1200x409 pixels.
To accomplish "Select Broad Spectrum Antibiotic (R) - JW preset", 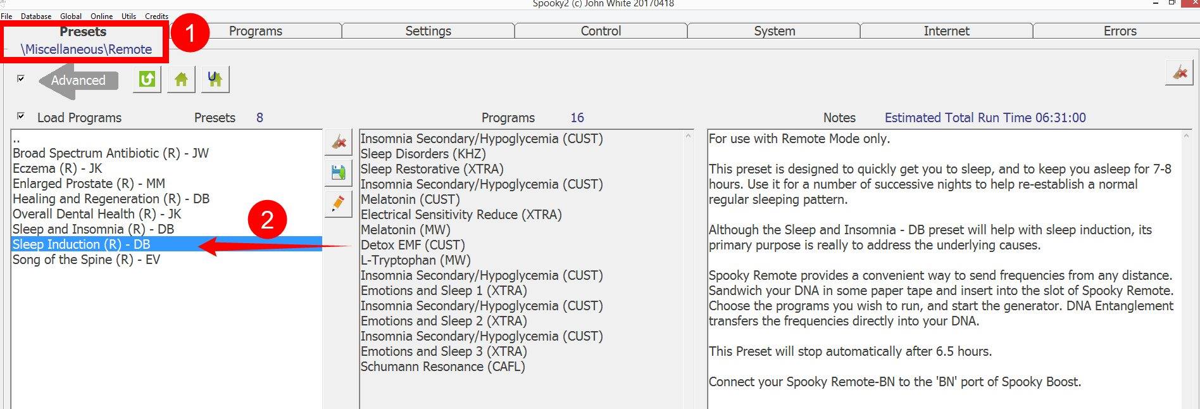I will 111,153.
